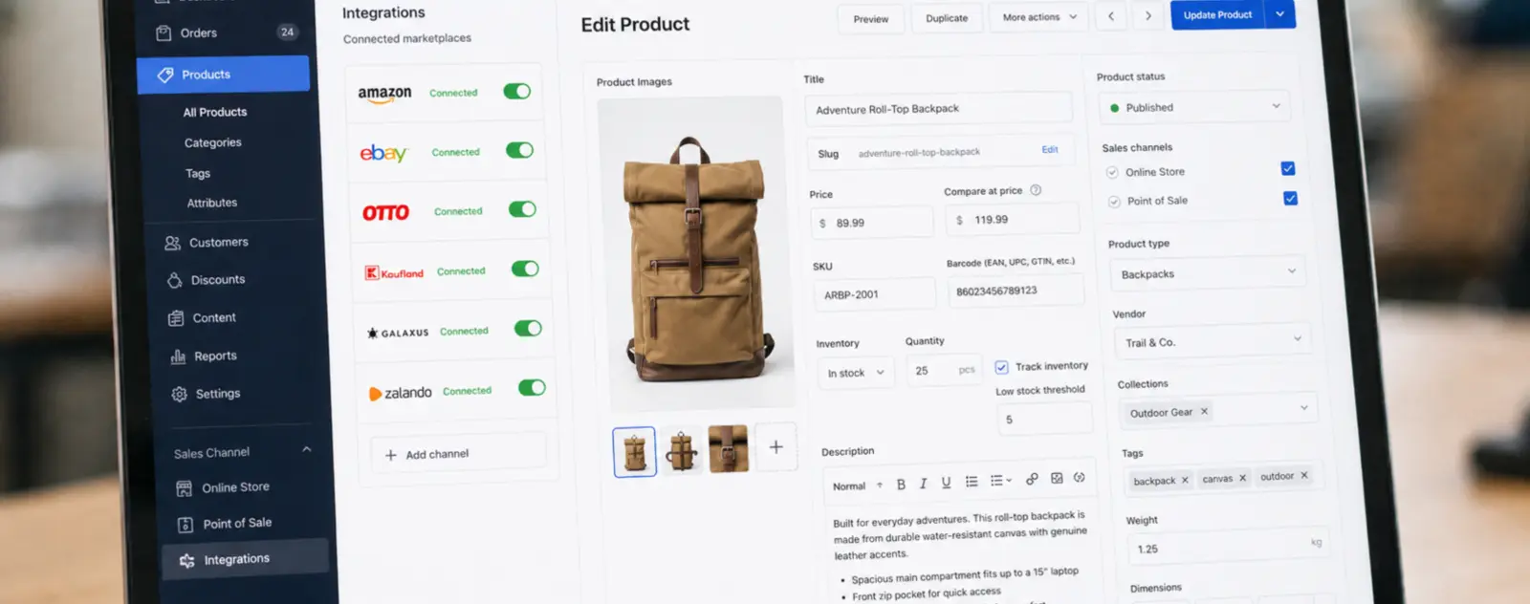The width and height of the screenshot is (1530, 604).
Task: Remove the canvas tag
Action: click(1242, 478)
